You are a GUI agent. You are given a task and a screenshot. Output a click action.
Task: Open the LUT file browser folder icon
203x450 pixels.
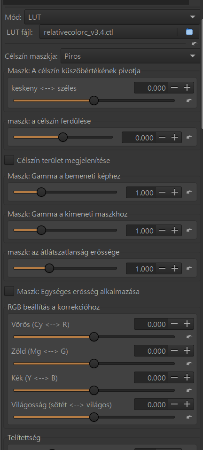189,32
